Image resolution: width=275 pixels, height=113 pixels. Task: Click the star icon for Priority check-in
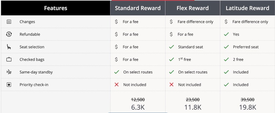click(9, 85)
